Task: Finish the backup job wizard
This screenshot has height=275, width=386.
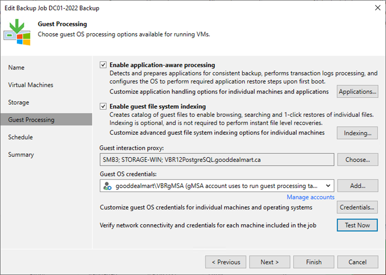Action: pyautogui.click(x=314, y=262)
